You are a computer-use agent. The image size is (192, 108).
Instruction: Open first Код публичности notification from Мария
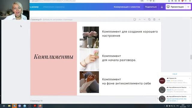point(175,90)
